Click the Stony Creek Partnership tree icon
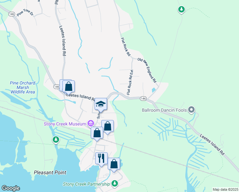This screenshot has width=239, height=192. click(x=115, y=183)
